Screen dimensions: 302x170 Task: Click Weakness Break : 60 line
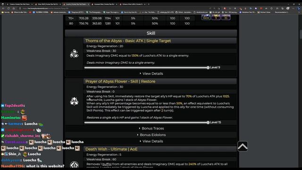[101, 160]
